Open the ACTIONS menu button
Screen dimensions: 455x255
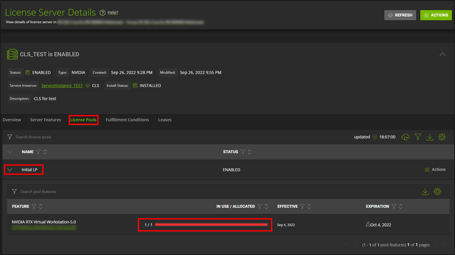[436, 15]
